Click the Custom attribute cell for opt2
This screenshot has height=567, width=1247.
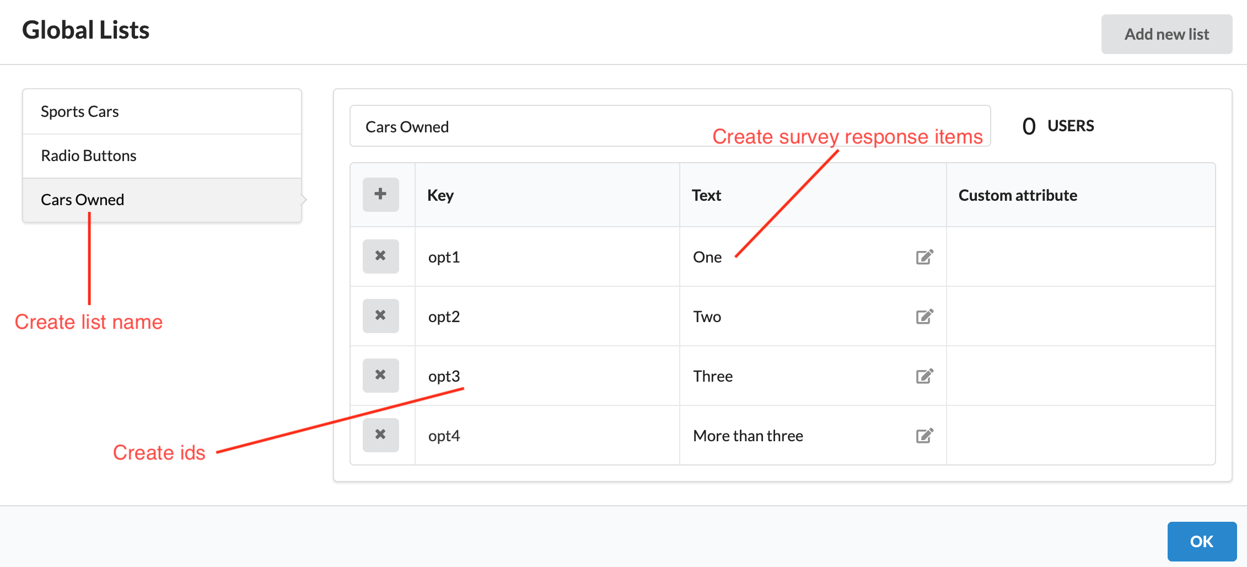[1081, 315]
